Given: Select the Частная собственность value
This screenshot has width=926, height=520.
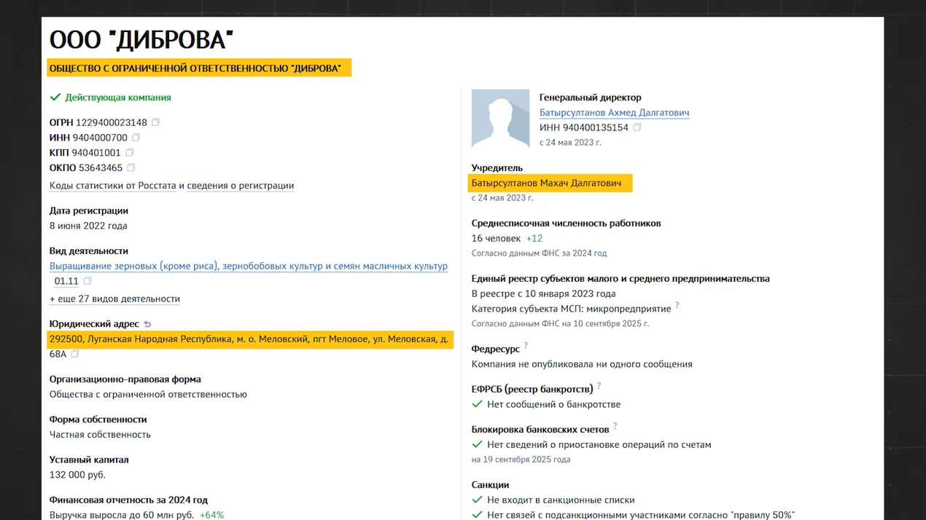Looking at the screenshot, I should click(100, 435).
